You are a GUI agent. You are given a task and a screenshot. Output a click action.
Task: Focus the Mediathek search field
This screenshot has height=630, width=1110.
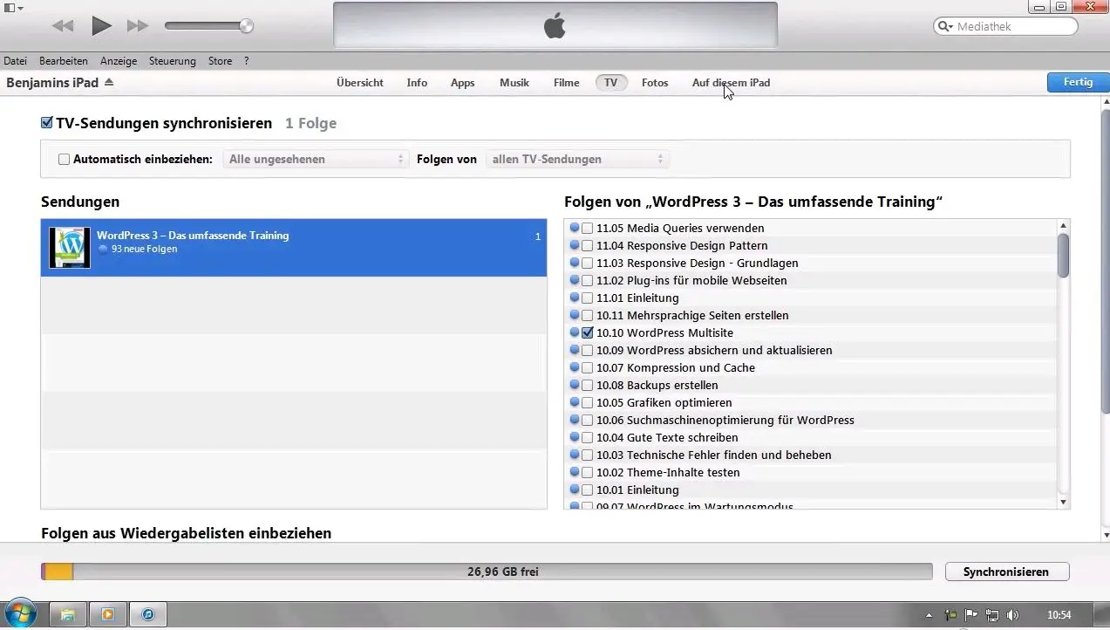pyautogui.click(x=1006, y=26)
